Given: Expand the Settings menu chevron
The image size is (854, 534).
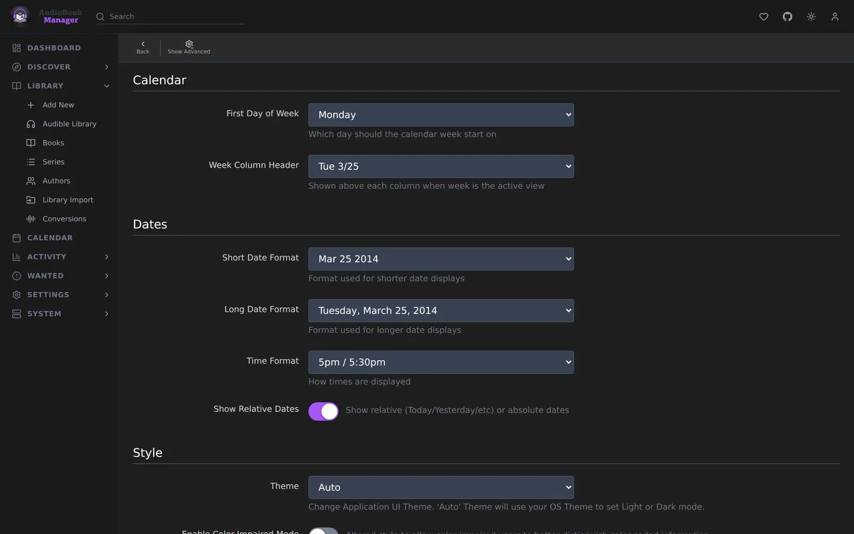Looking at the screenshot, I should pos(107,295).
